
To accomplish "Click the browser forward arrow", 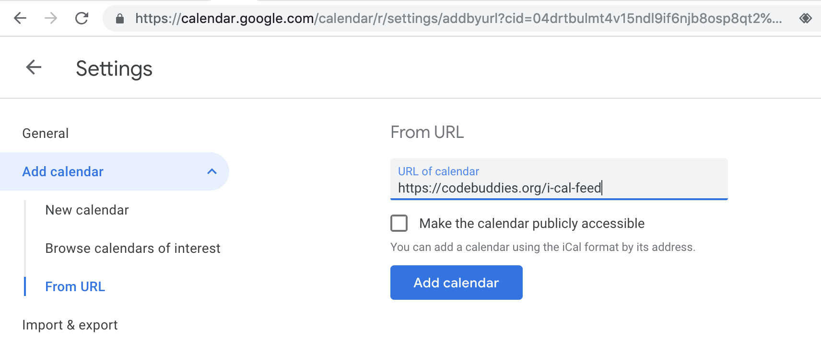I will coord(51,18).
